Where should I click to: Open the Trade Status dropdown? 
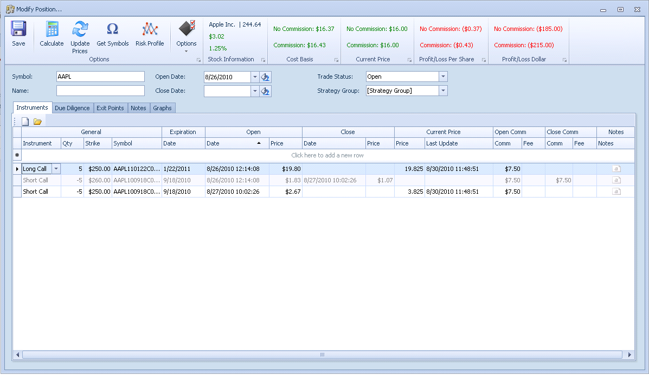pos(443,77)
